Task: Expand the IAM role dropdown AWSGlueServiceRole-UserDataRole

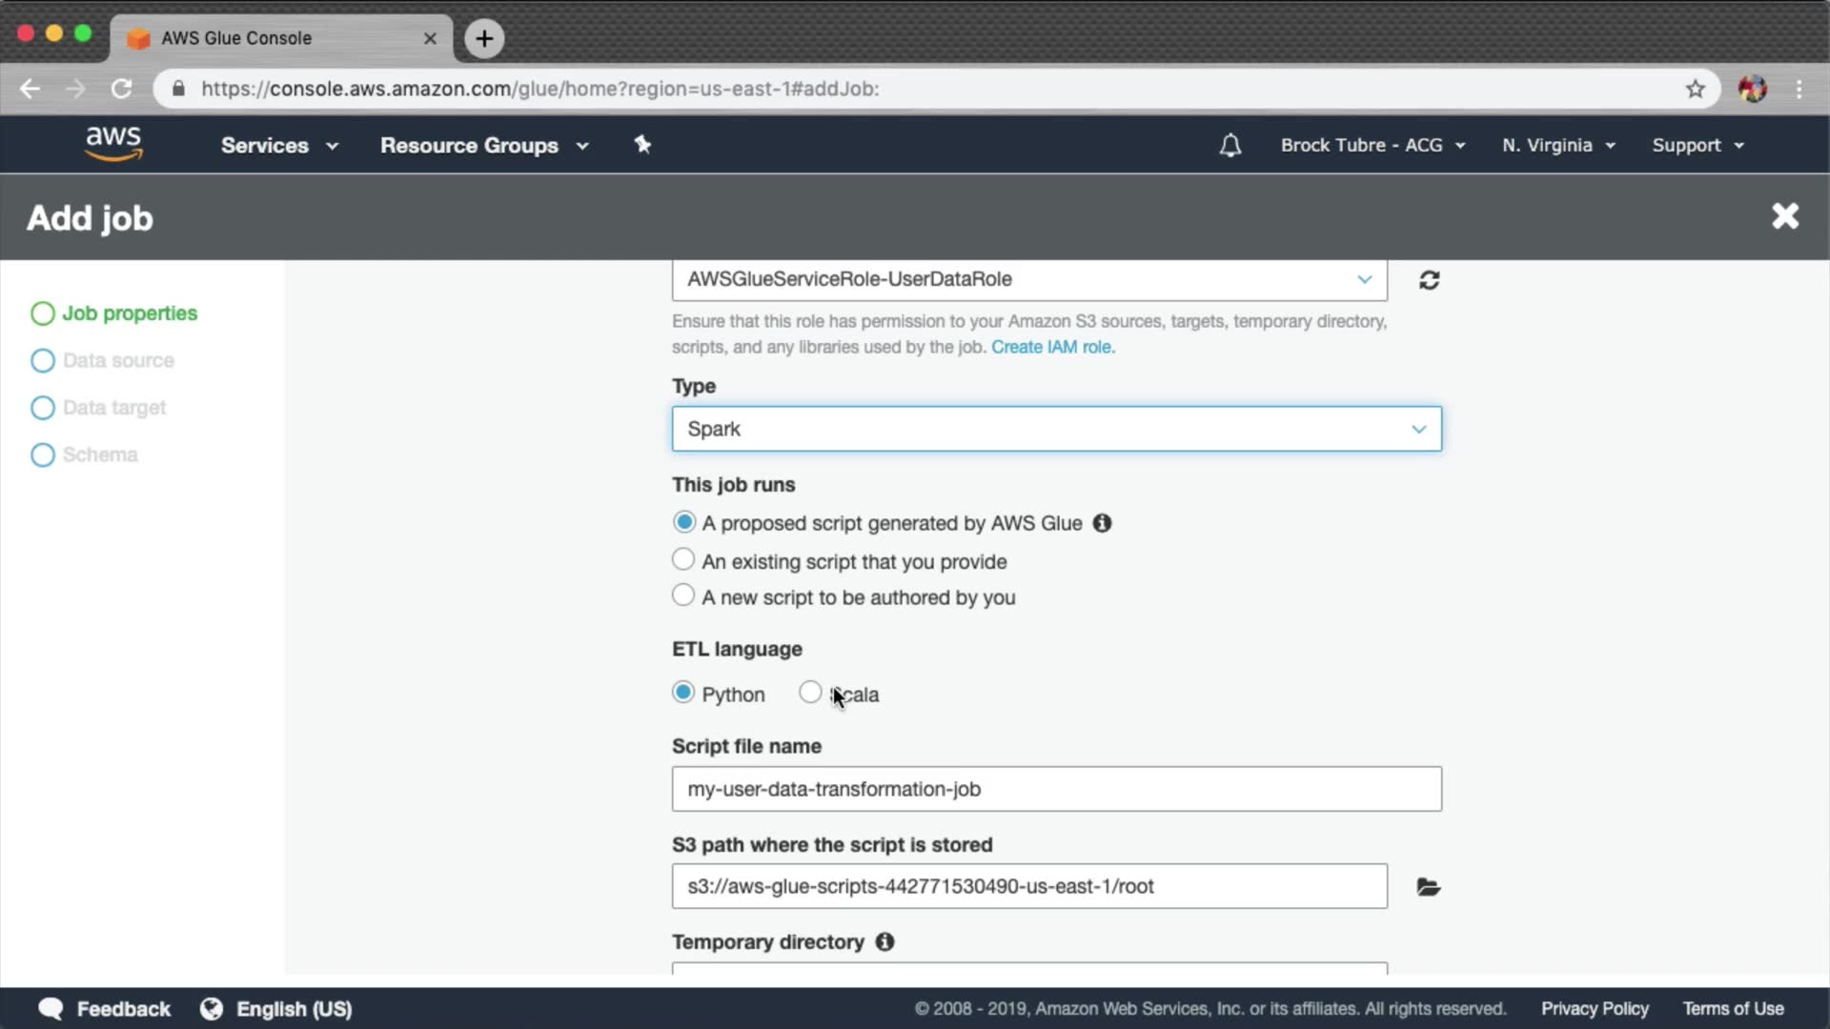Action: tap(1029, 279)
